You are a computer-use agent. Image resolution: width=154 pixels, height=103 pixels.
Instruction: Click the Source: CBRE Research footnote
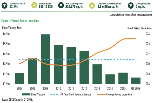point(17,100)
